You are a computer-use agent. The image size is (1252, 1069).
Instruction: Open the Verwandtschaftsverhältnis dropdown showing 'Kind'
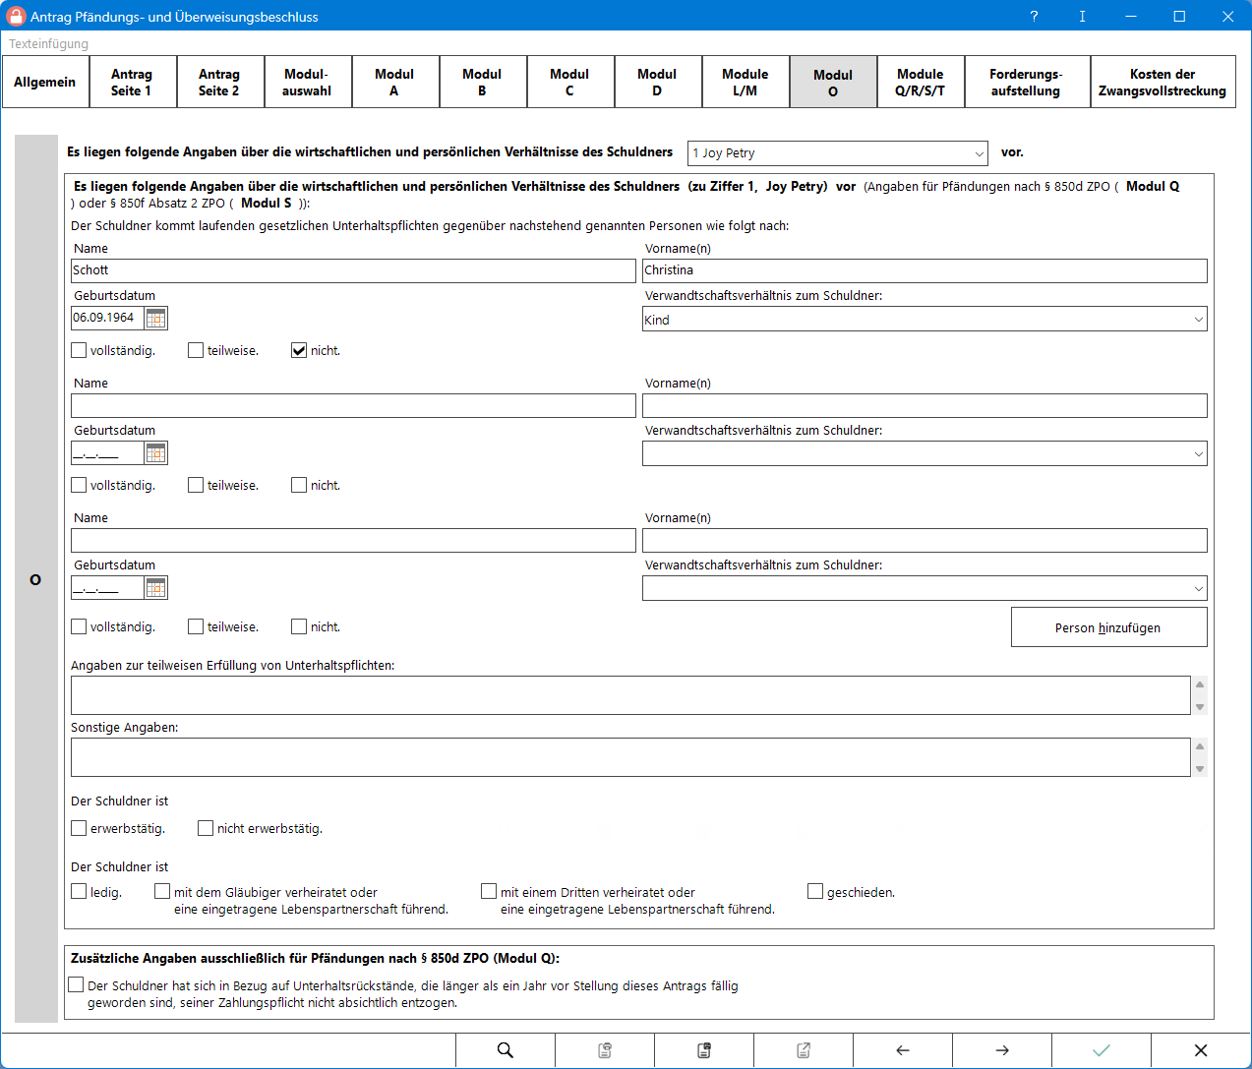click(x=924, y=320)
